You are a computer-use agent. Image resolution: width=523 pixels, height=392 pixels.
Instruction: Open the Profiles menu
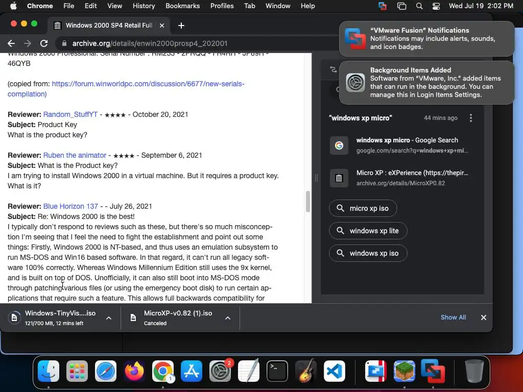[x=222, y=6]
